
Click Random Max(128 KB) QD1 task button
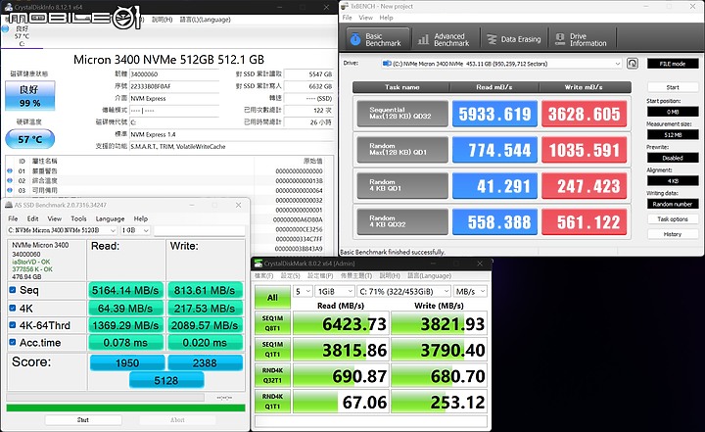click(402, 150)
